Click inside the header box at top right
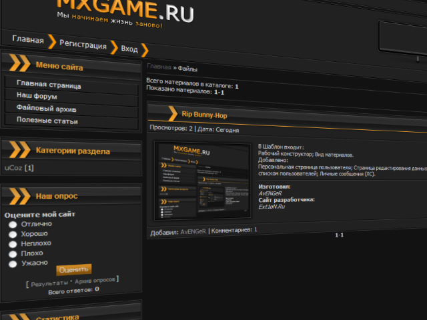 pos(403,38)
